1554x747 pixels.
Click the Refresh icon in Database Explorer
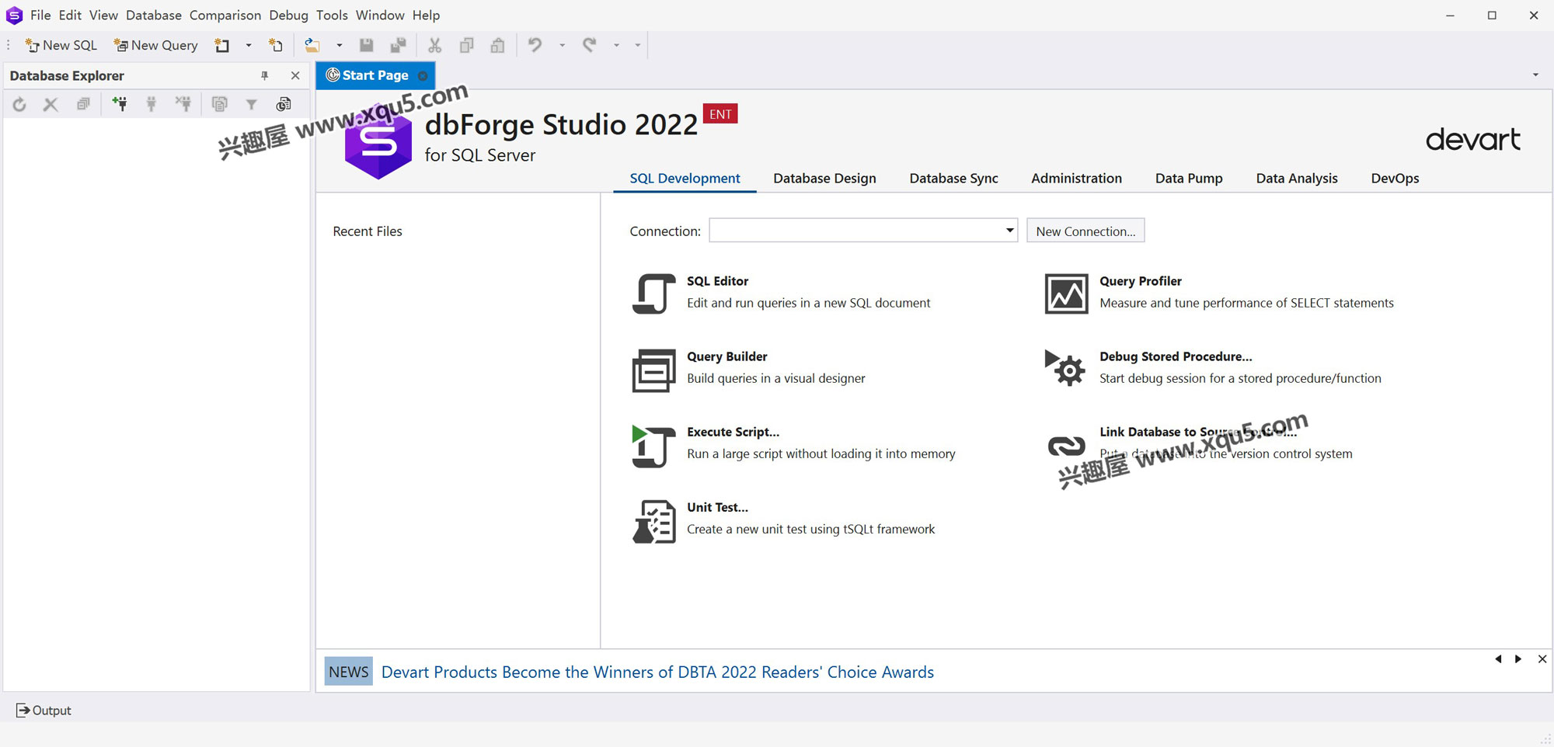[x=19, y=104]
